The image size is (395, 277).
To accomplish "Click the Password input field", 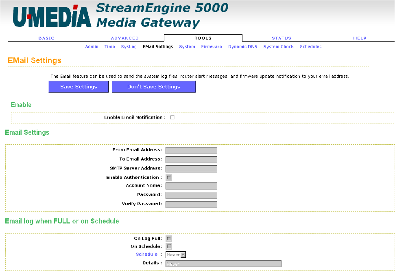I will [191, 195].
